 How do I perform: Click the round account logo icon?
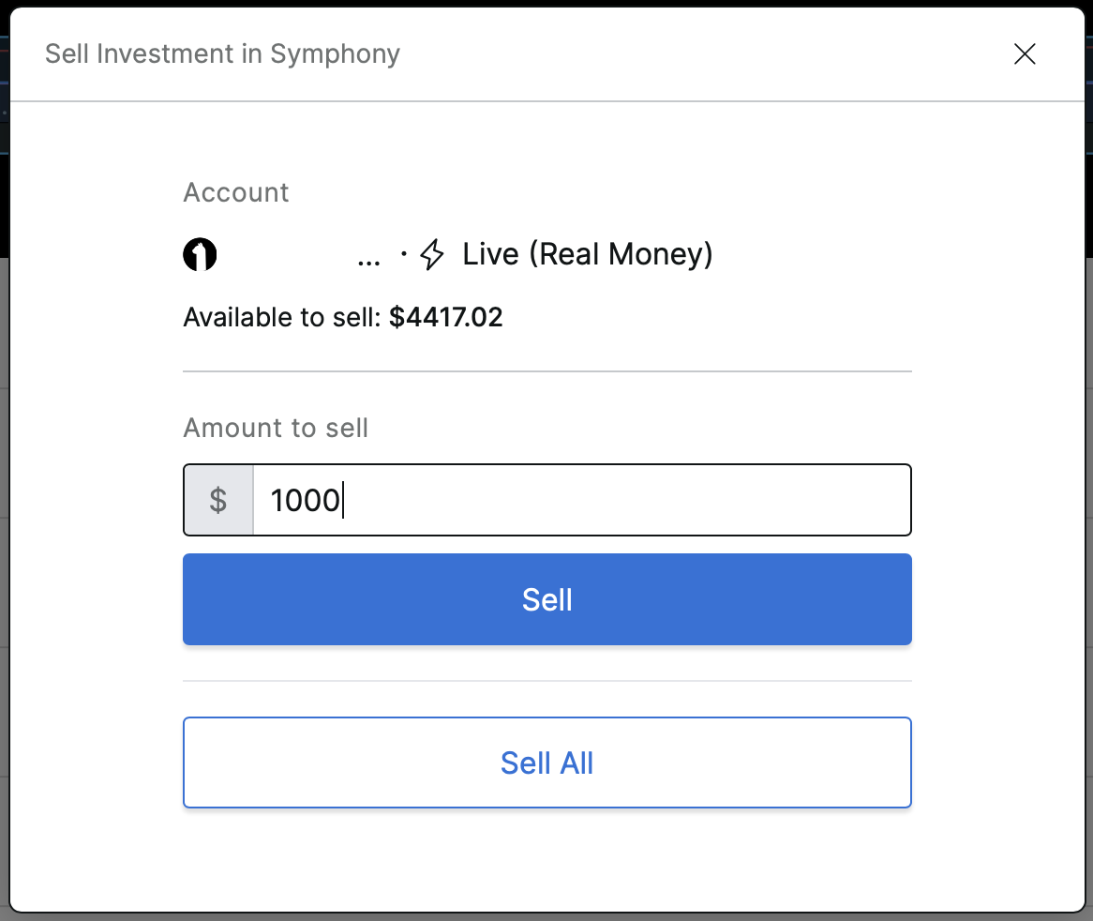pos(200,255)
